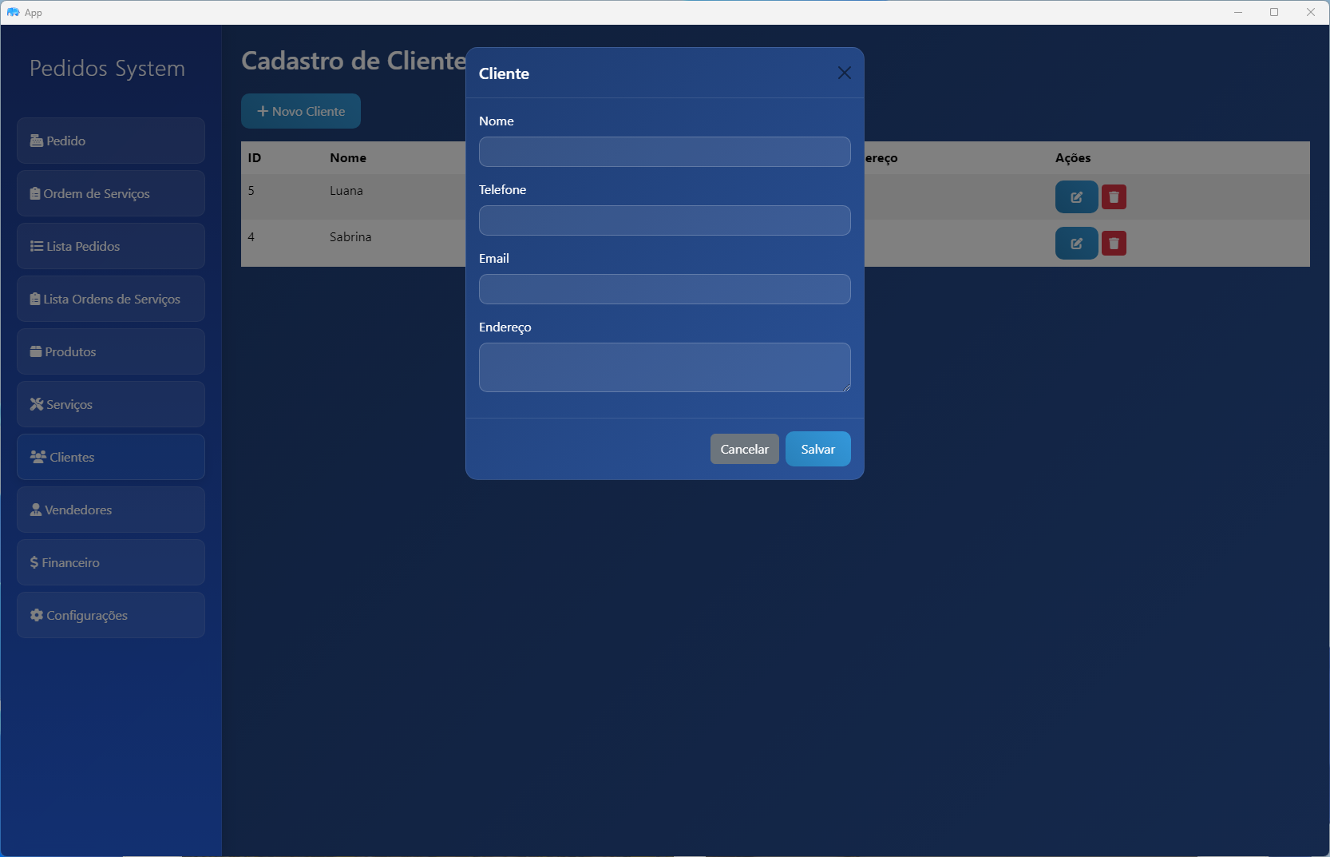Open the Lista Pedidos page
Viewport: 1330px width, 857px height.
click(x=111, y=246)
